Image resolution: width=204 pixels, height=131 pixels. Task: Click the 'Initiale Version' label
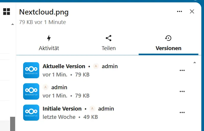pos(62,109)
